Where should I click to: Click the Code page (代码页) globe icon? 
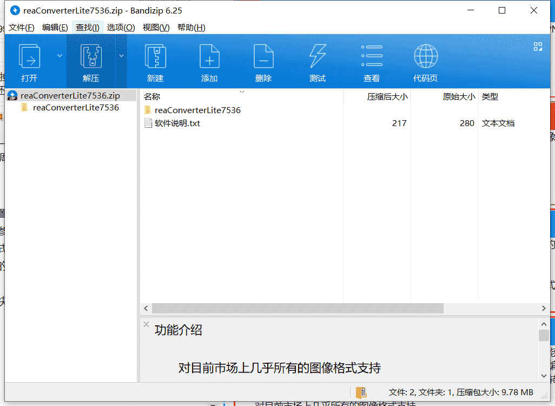coord(426,56)
